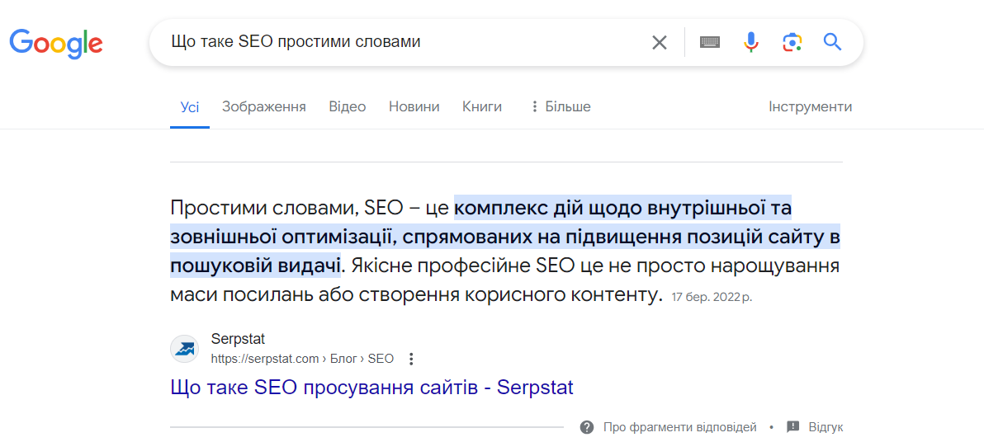Open the three-dot menu beside serpstat.com URL
984x442 pixels.
[x=411, y=360]
